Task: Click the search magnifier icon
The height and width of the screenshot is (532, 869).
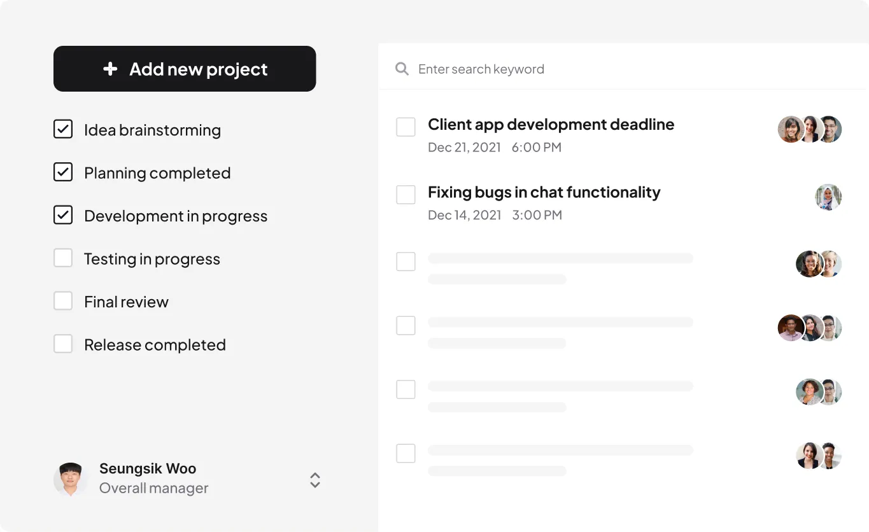Action: point(402,68)
